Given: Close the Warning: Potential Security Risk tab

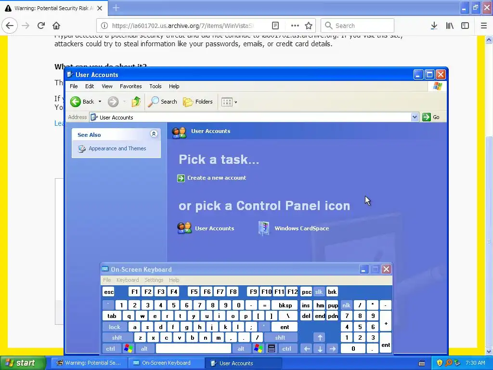Looking at the screenshot, I should click(x=100, y=8).
